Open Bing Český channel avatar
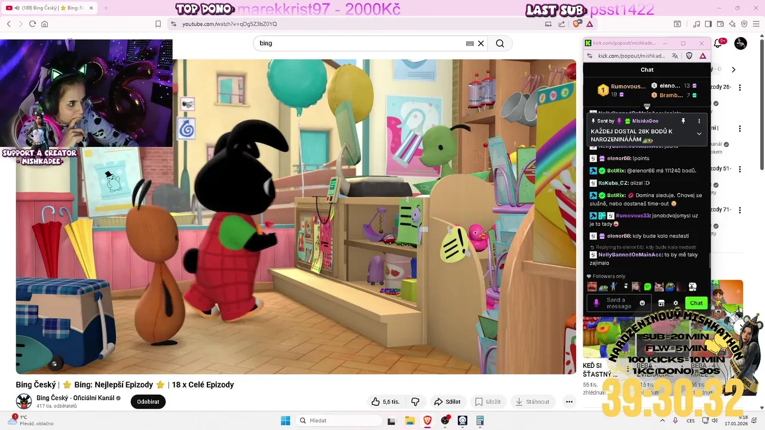 click(24, 401)
